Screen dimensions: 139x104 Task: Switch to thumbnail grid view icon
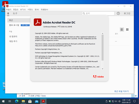(127, 30)
